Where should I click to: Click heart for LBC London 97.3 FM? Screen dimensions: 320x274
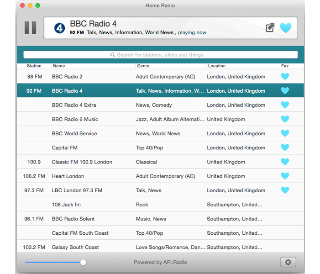285,190
